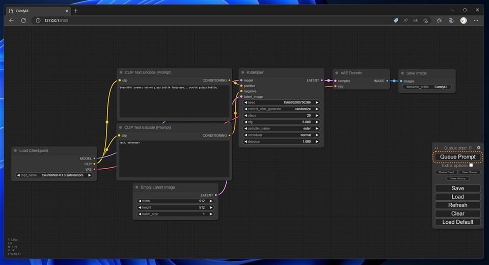Screen dimensions: 489x265
Task: Open browser settings and more menu
Action: pyautogui.click(x=476, y=20)
